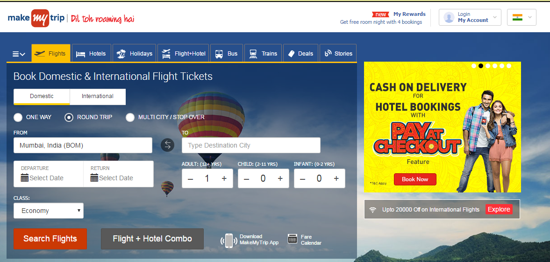Switch to the Hotels tab
This screenshot has width=550, height=262.
tap(91, 53)
